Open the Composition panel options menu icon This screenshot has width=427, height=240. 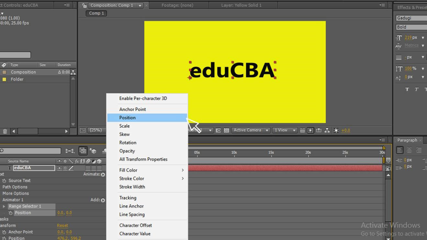(x=382, y=5)
